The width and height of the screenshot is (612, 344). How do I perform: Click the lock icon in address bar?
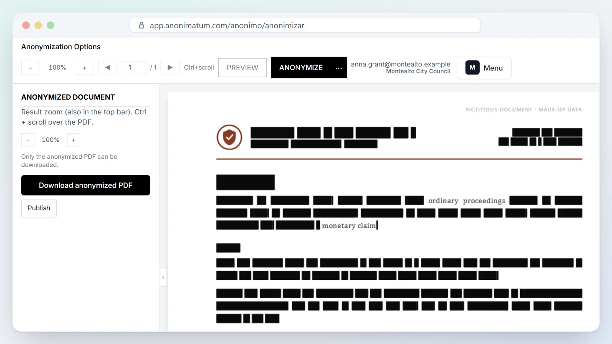tap(142, 25)
